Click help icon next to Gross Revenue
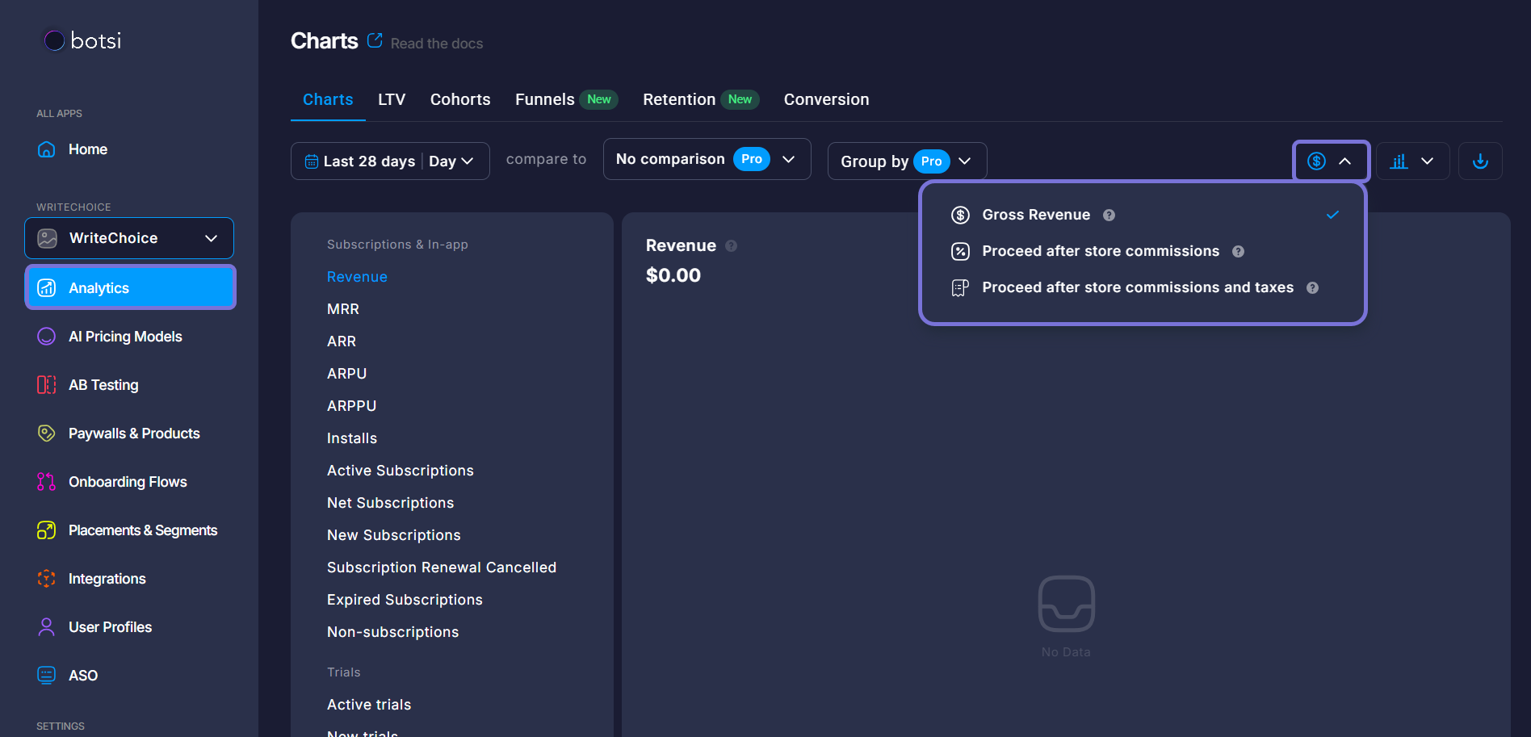 (x=1109, y=216)
